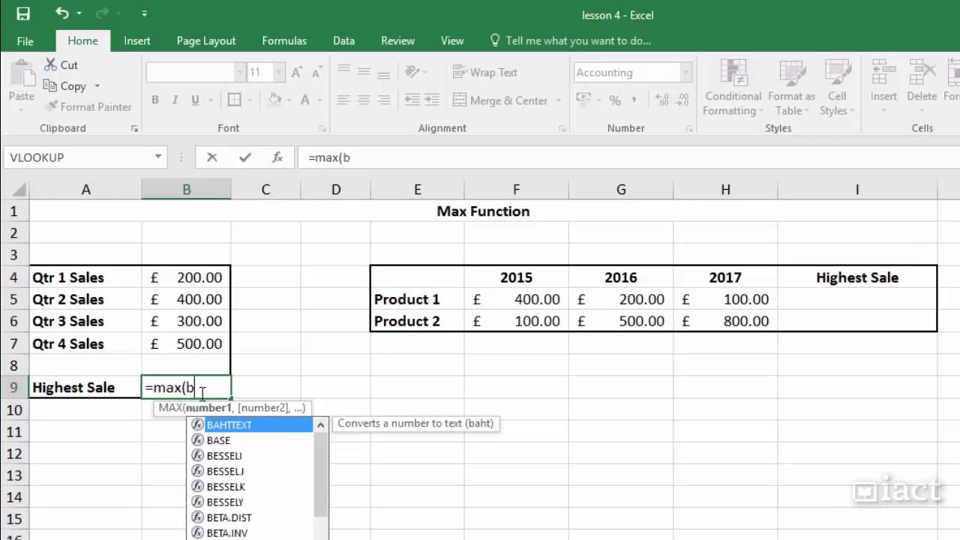Open the File menu
Viewport: 960px width, 540px height.
(25, 41)
